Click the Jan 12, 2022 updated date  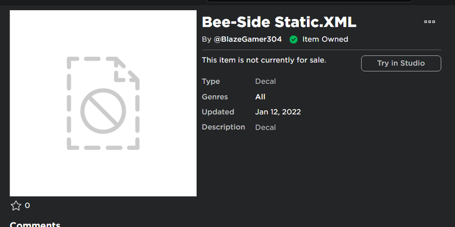pos(278,112)
